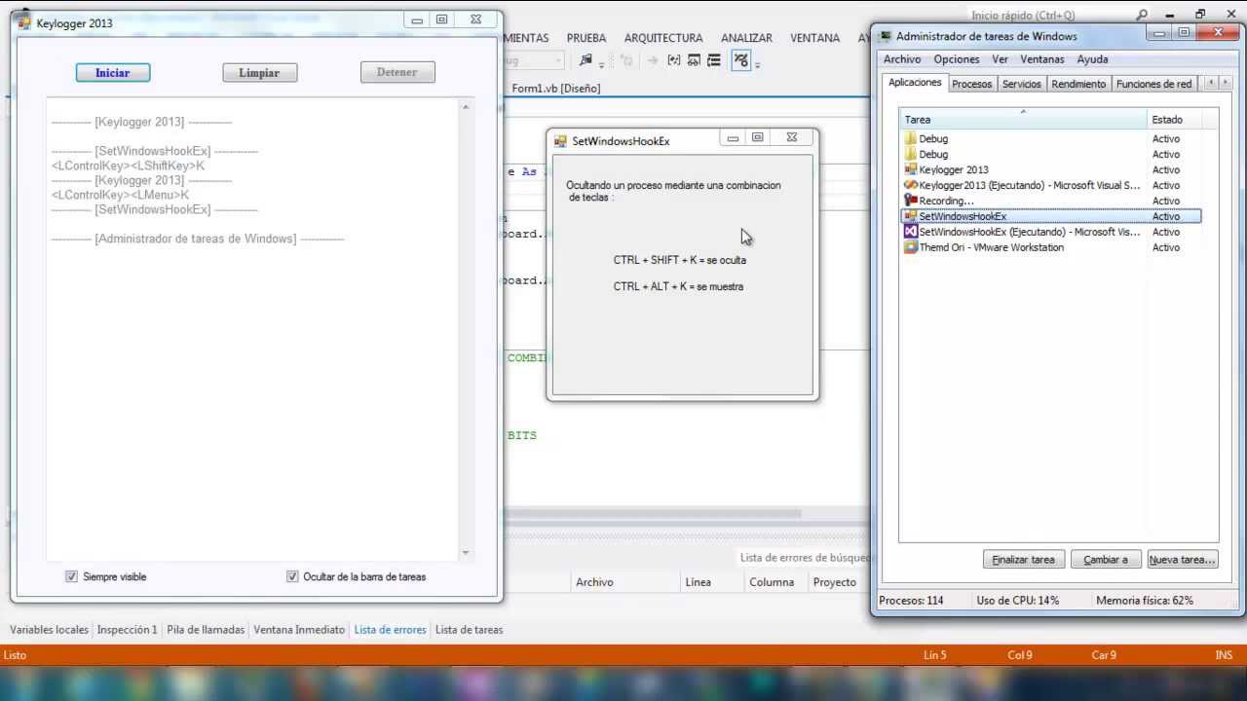Click the call stack list toolbar icon

[714, 60]
